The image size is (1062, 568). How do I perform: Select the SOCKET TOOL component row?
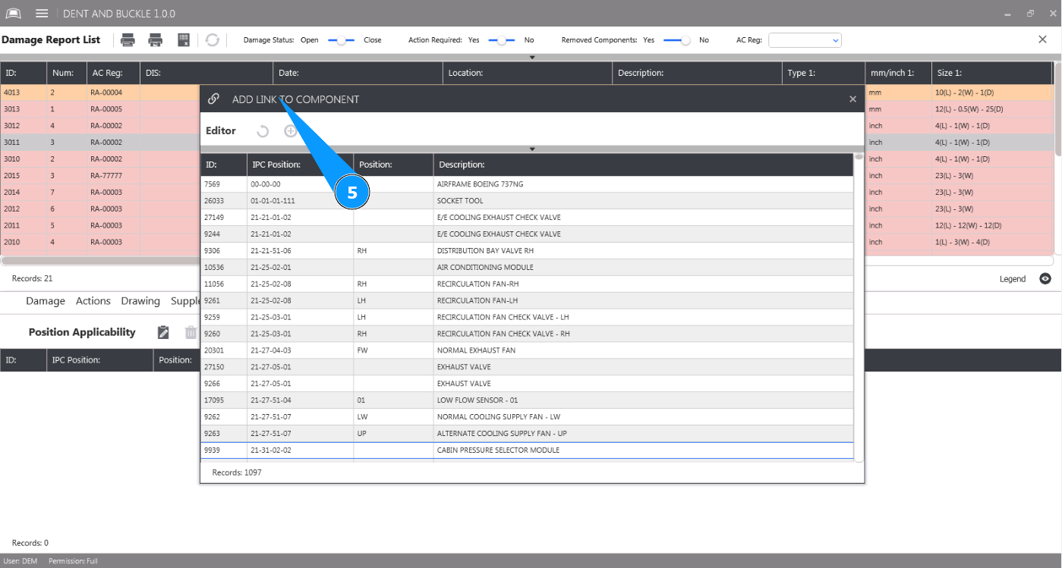click(527, 201)
